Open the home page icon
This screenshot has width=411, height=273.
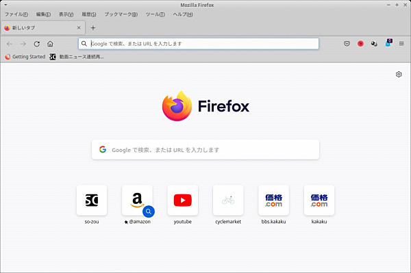[x=50, y=44]
